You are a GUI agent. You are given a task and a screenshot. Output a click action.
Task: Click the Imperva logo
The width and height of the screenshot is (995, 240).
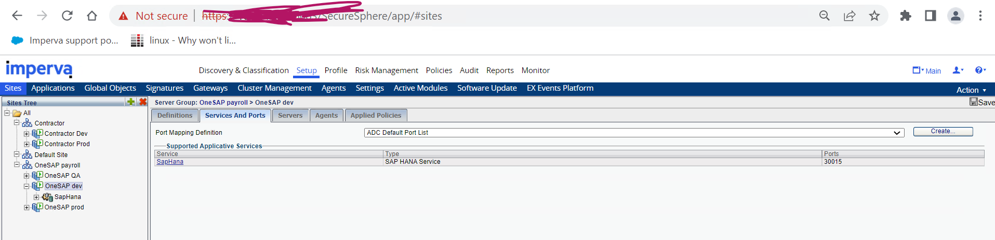[39, 69]
